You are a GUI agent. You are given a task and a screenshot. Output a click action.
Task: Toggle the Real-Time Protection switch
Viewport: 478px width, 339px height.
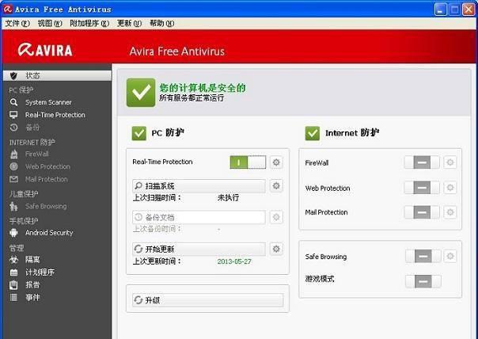coord(248,162)
